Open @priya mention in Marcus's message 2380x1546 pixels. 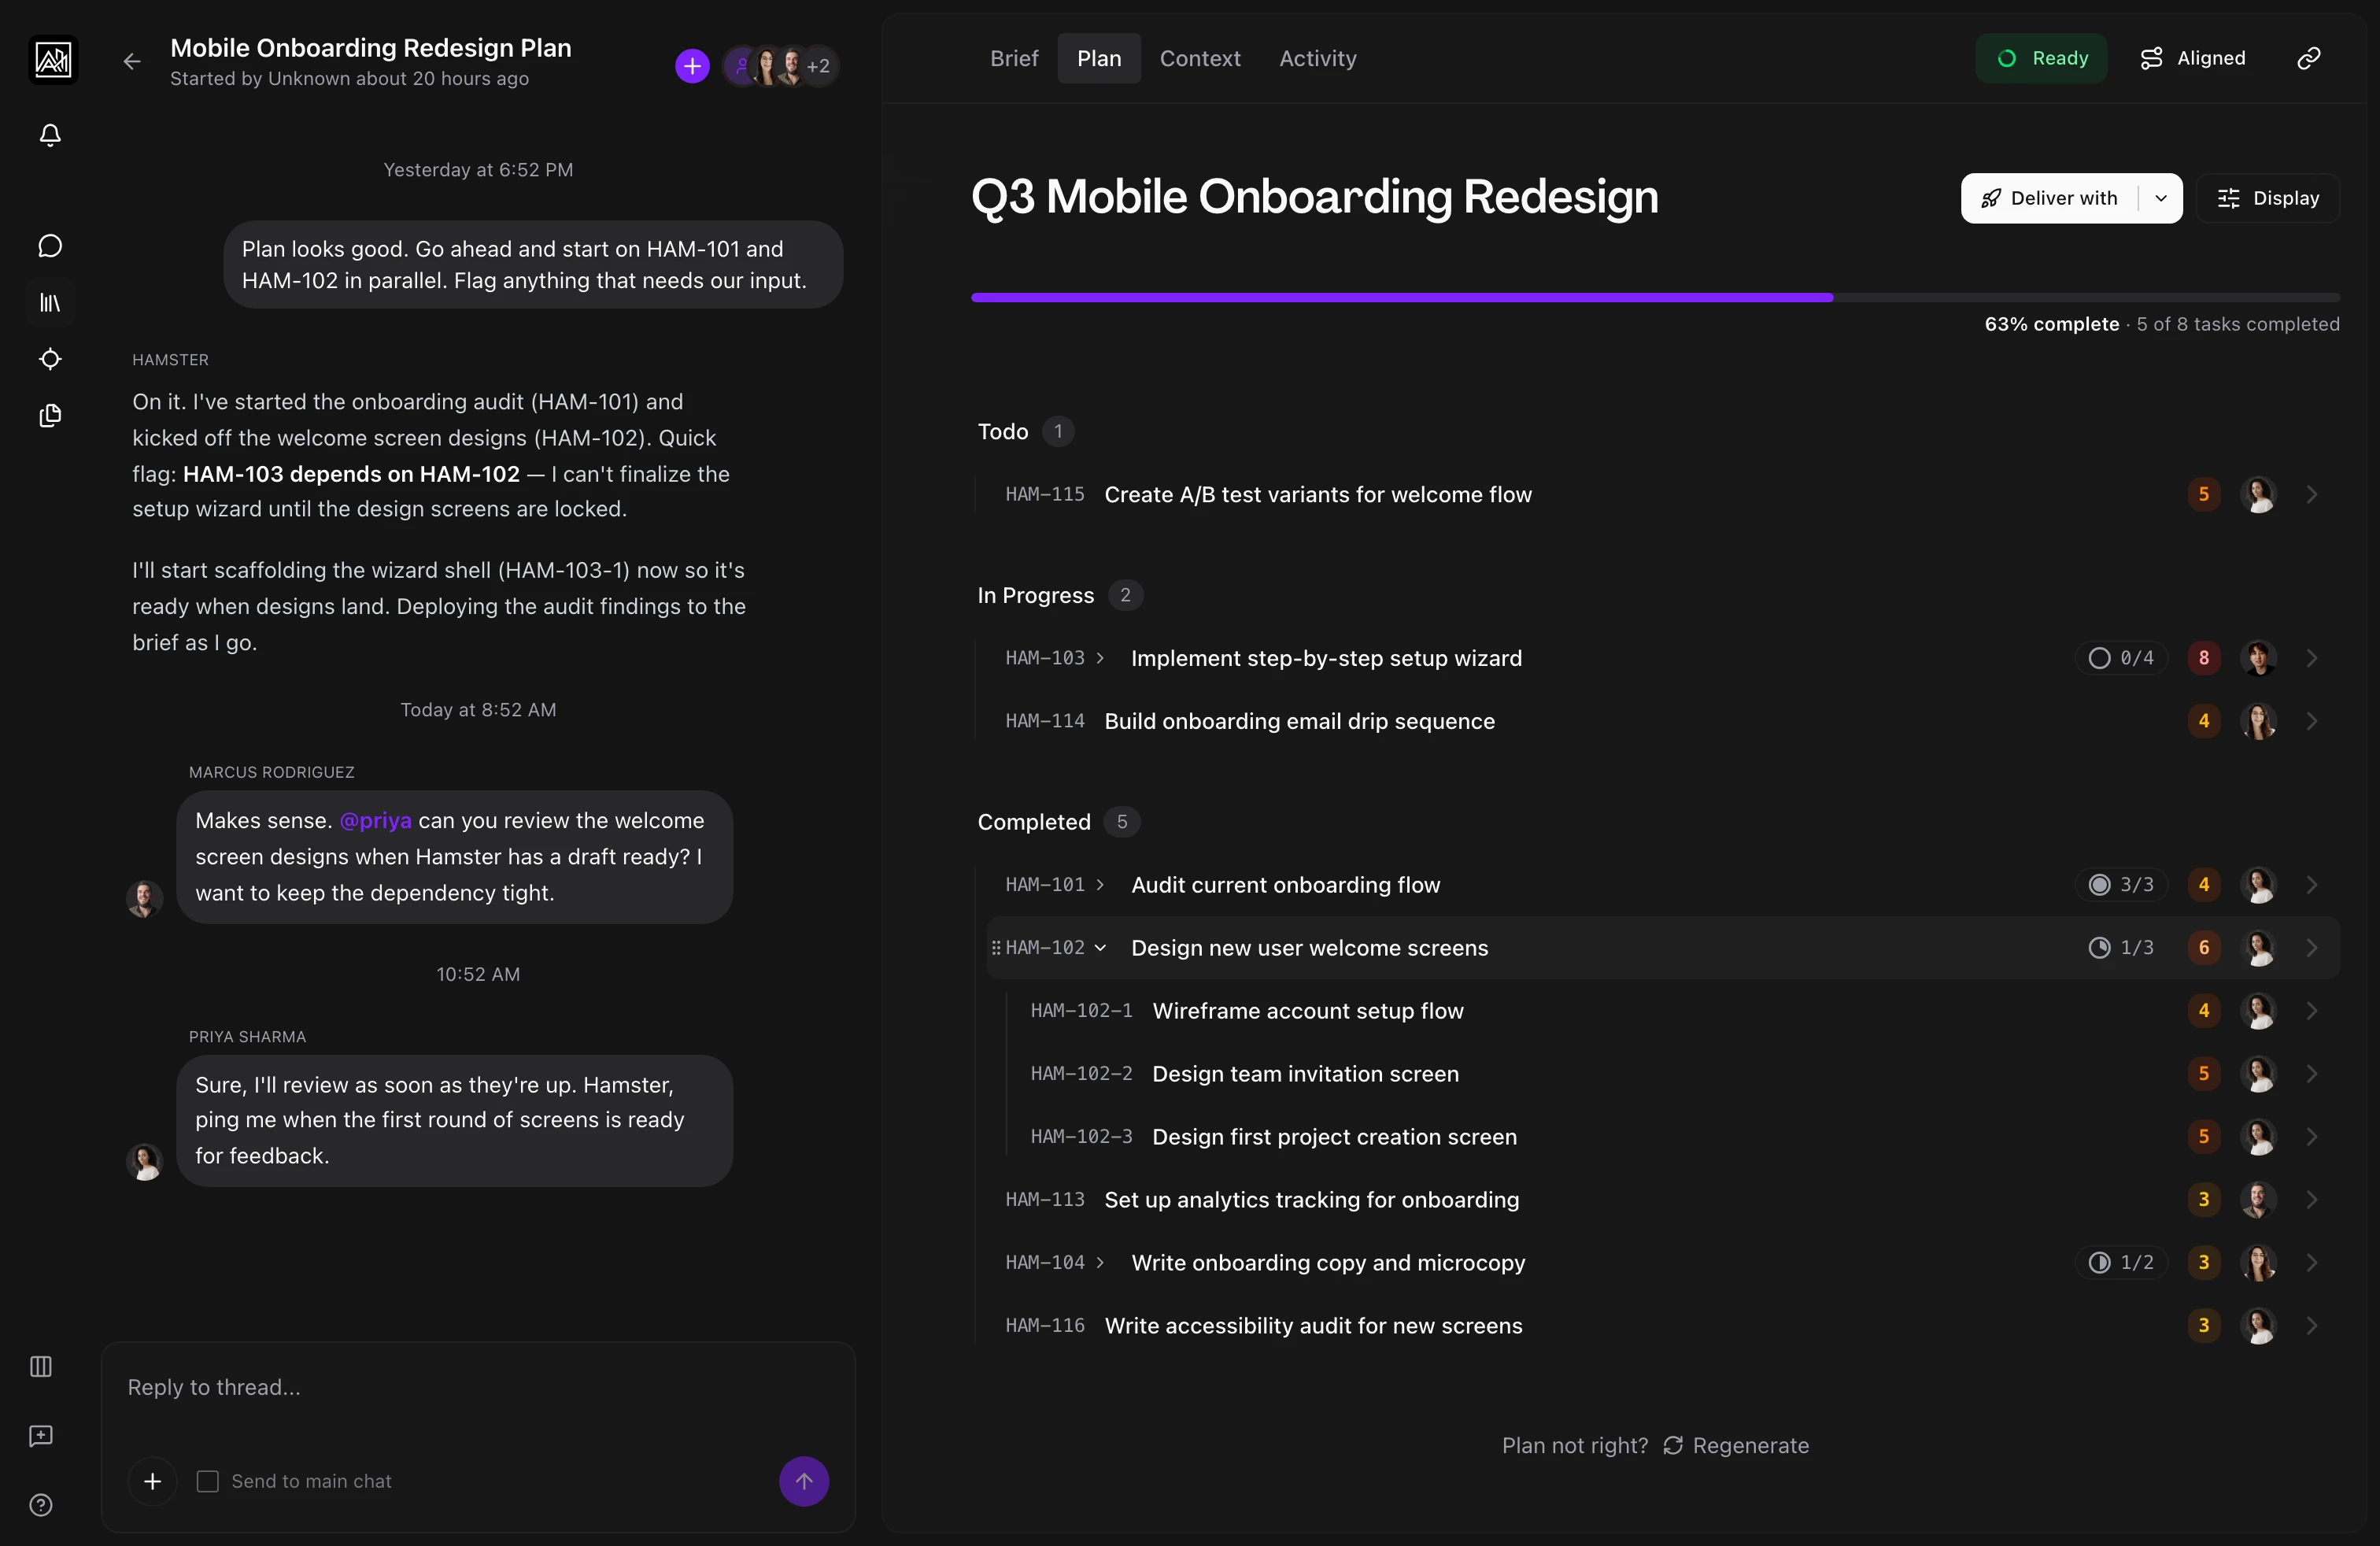pos(375,820)
